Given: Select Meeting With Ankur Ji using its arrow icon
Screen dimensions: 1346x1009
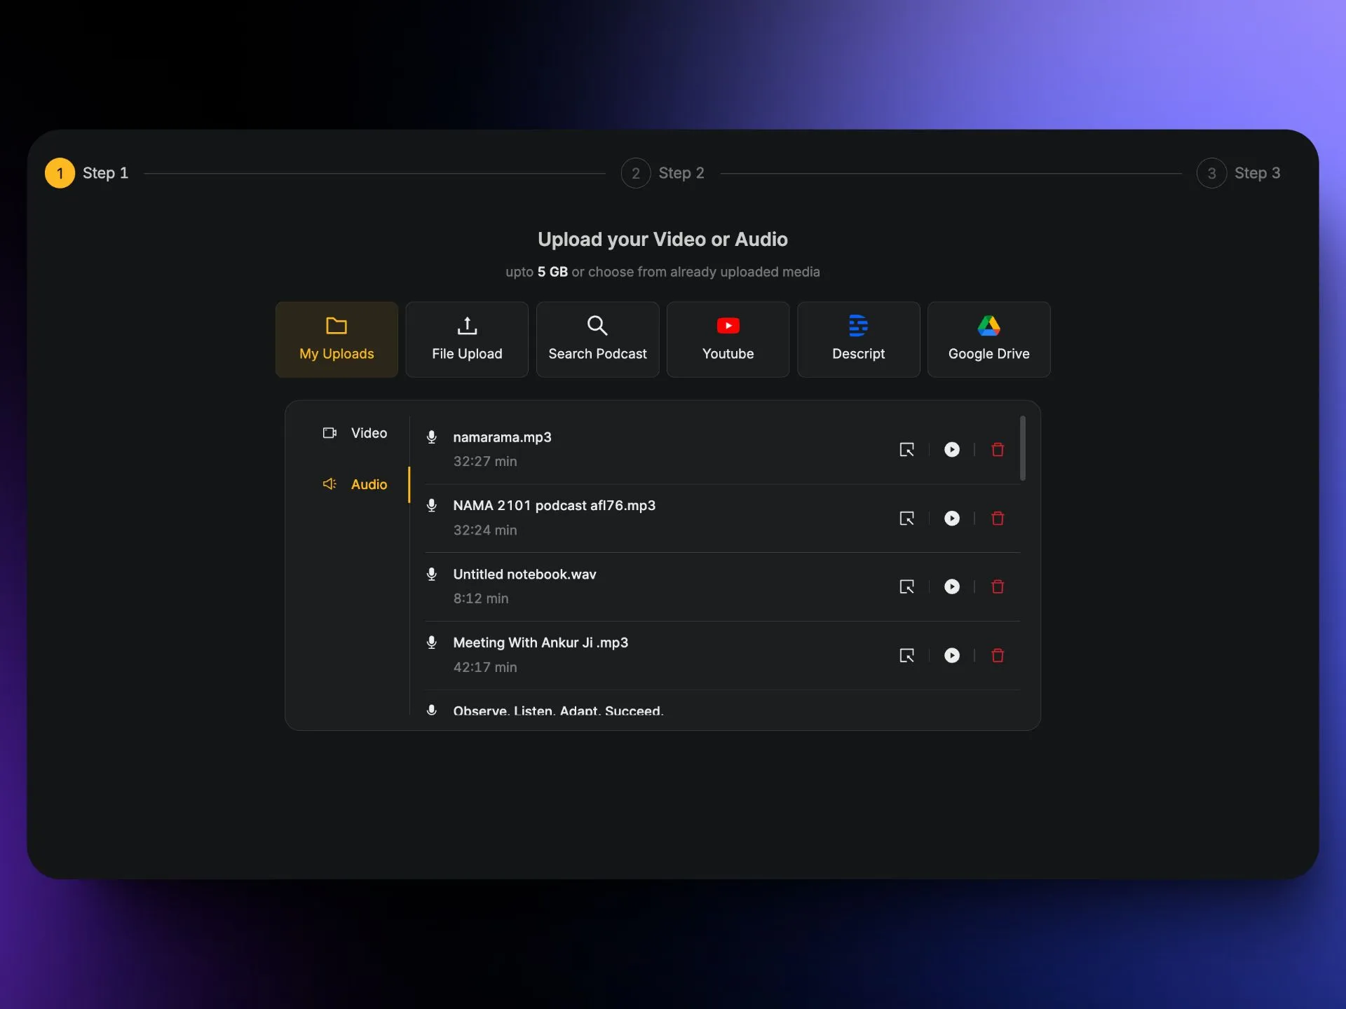Looking at the screenshot, I should [x=906, y=655].
